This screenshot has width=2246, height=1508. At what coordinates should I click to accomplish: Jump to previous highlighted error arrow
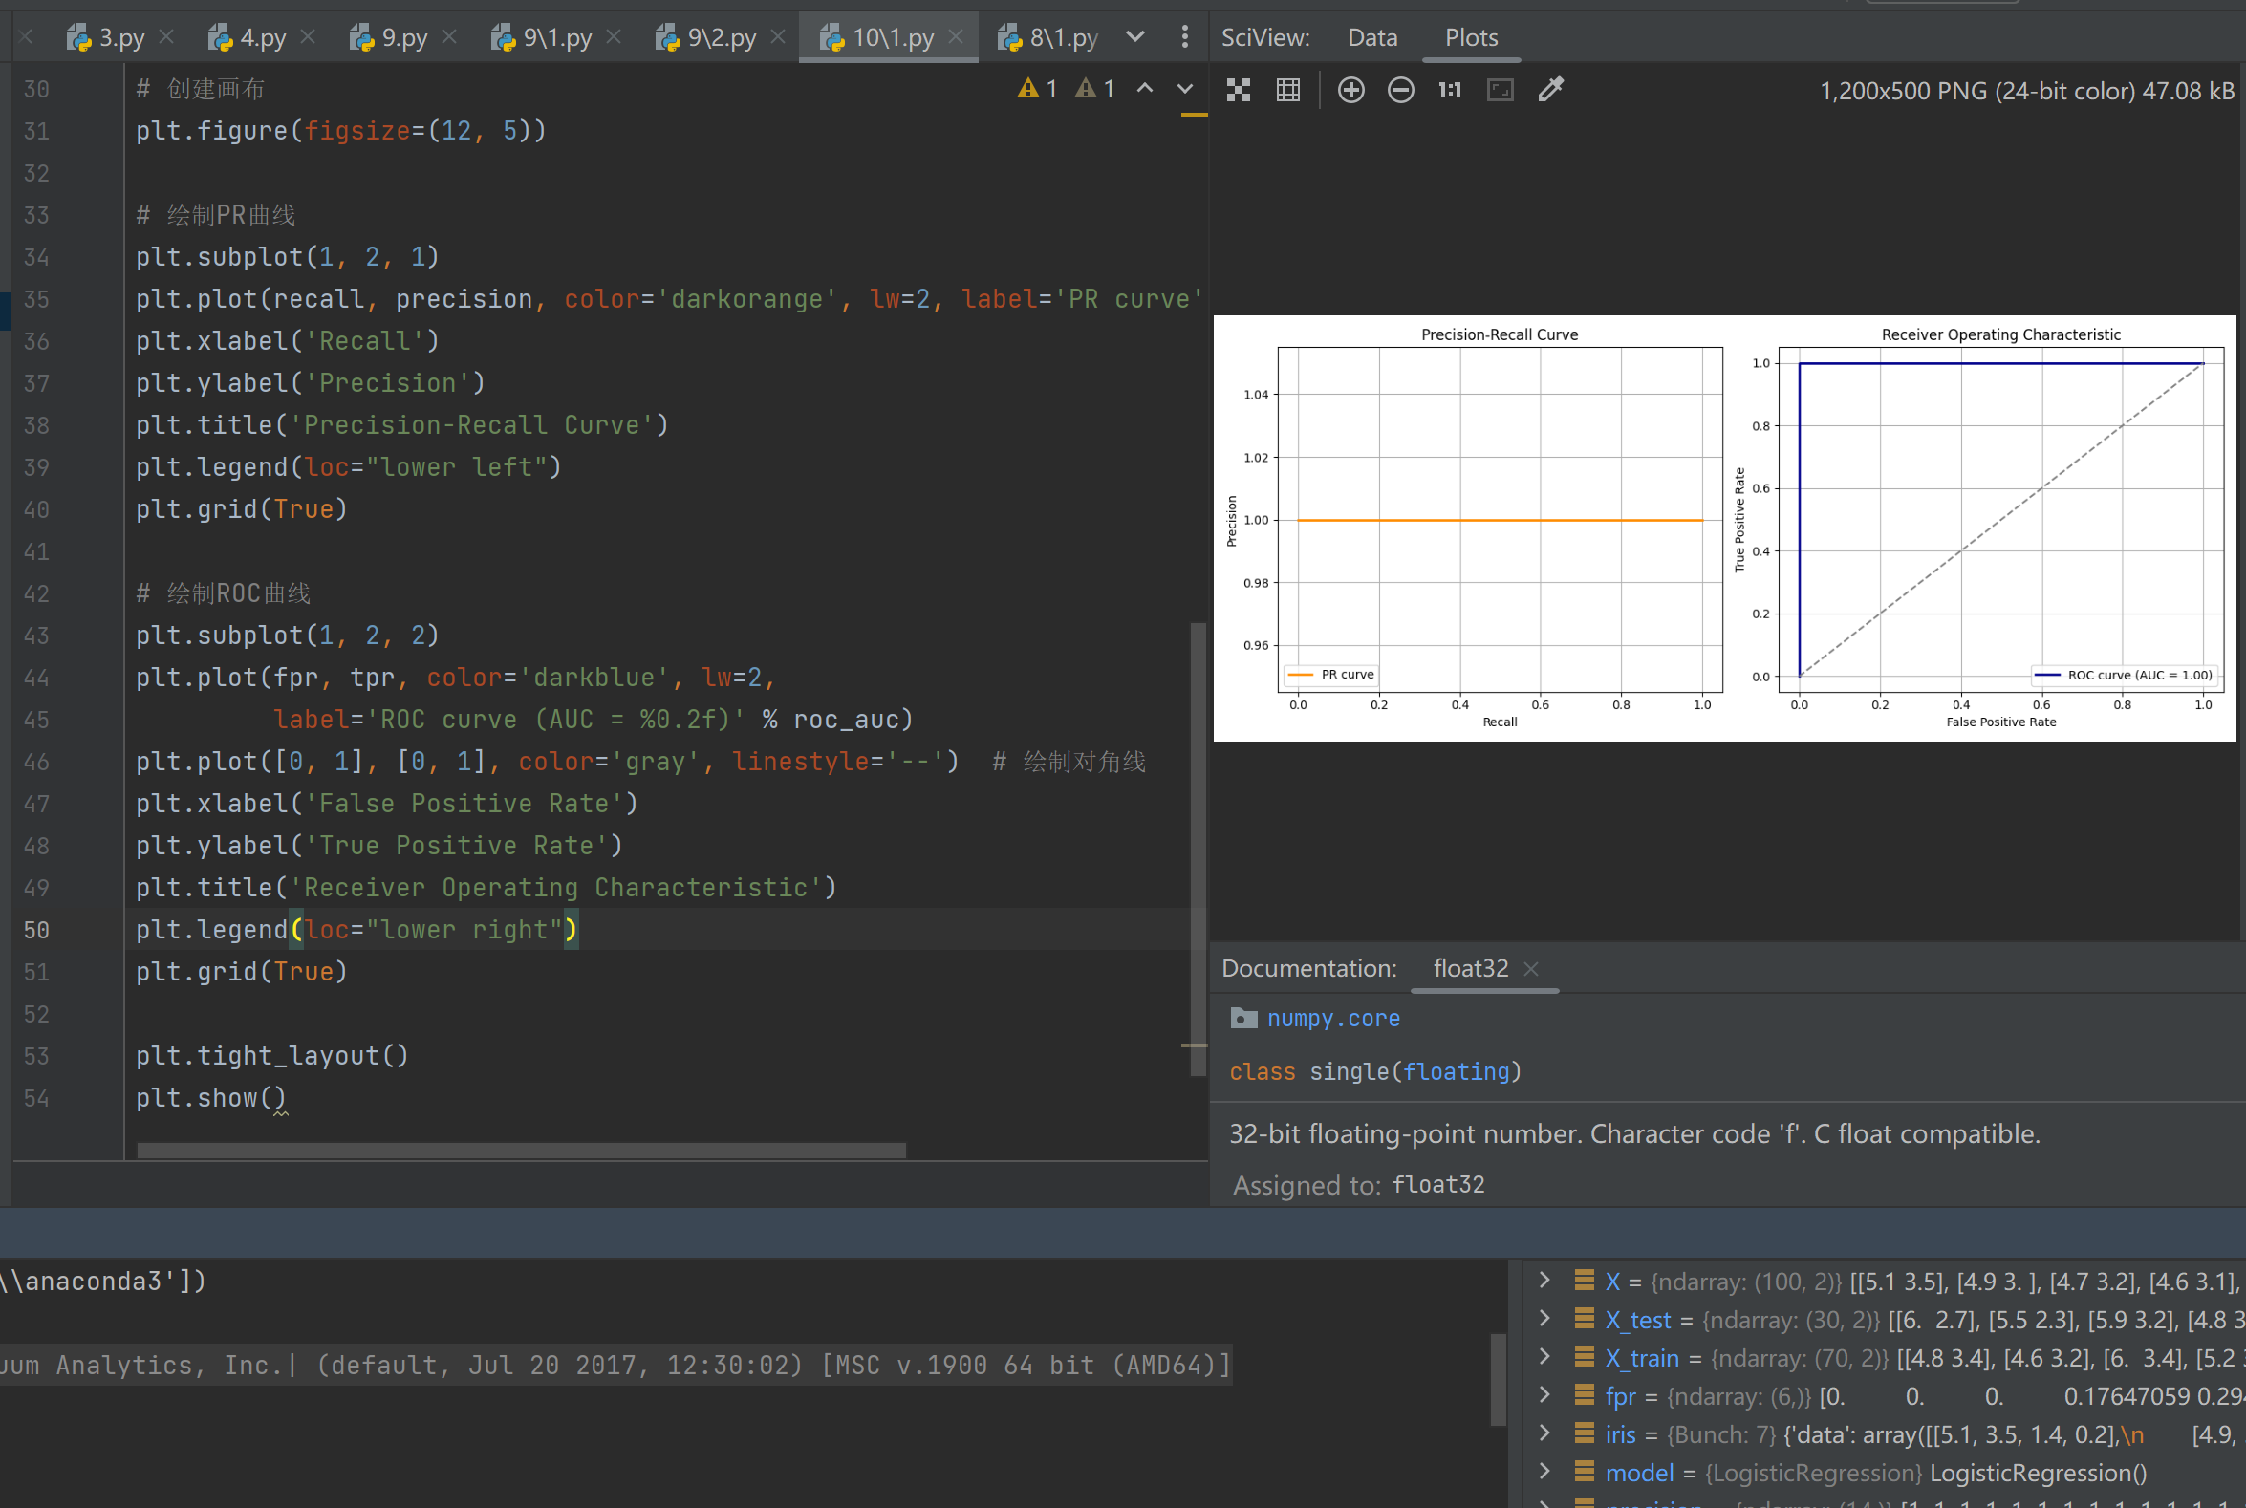point(1145,89)
